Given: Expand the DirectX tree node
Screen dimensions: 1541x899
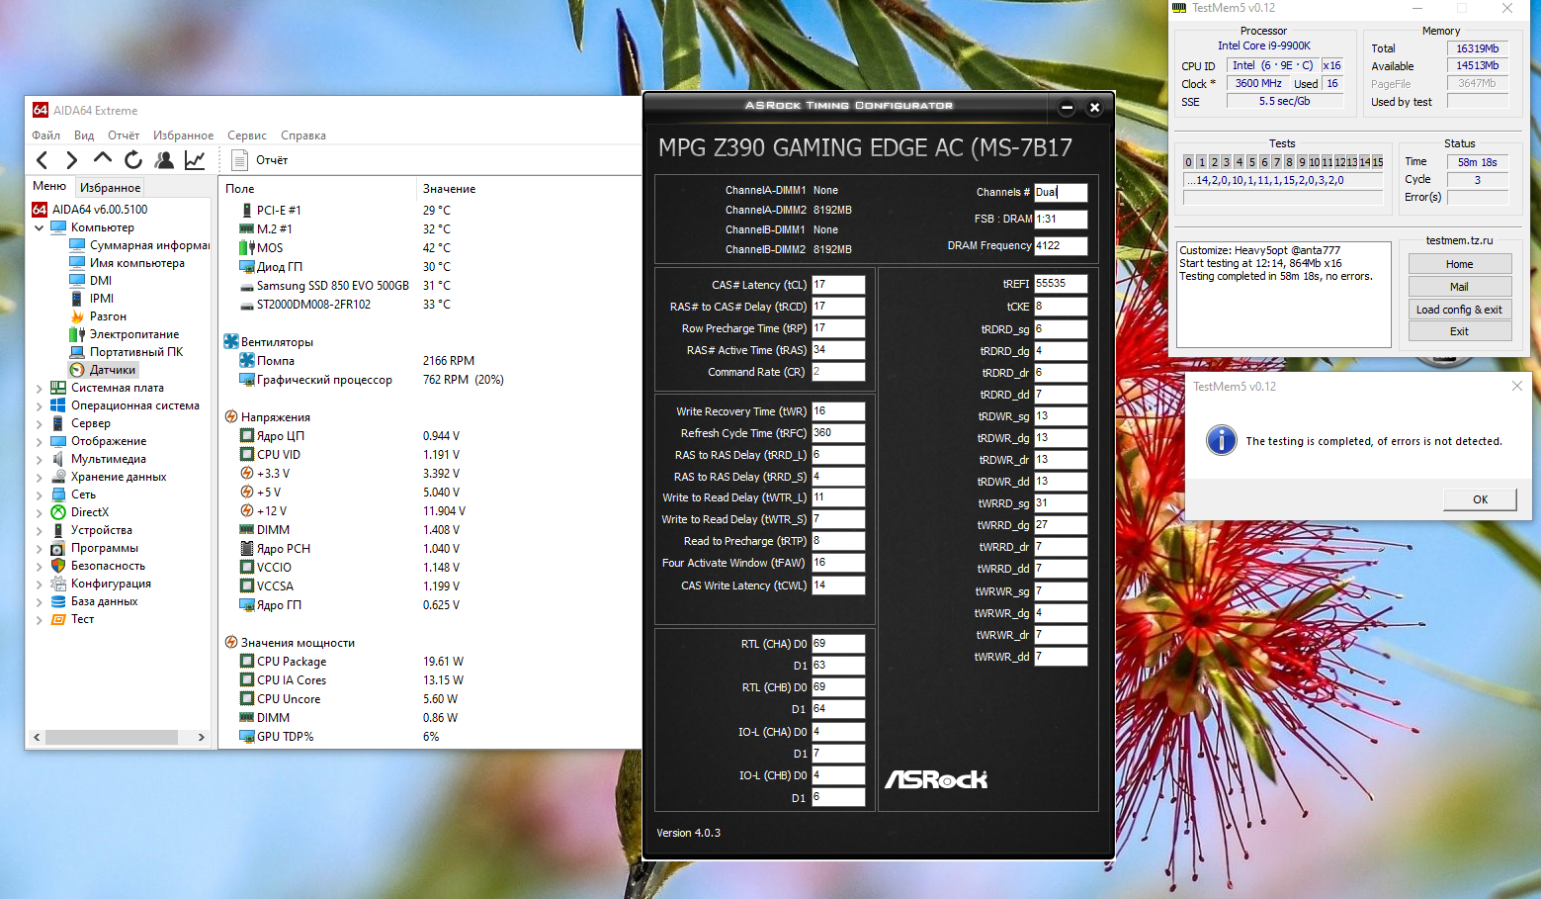Looking at the screenshot, I should pos(40,512).
